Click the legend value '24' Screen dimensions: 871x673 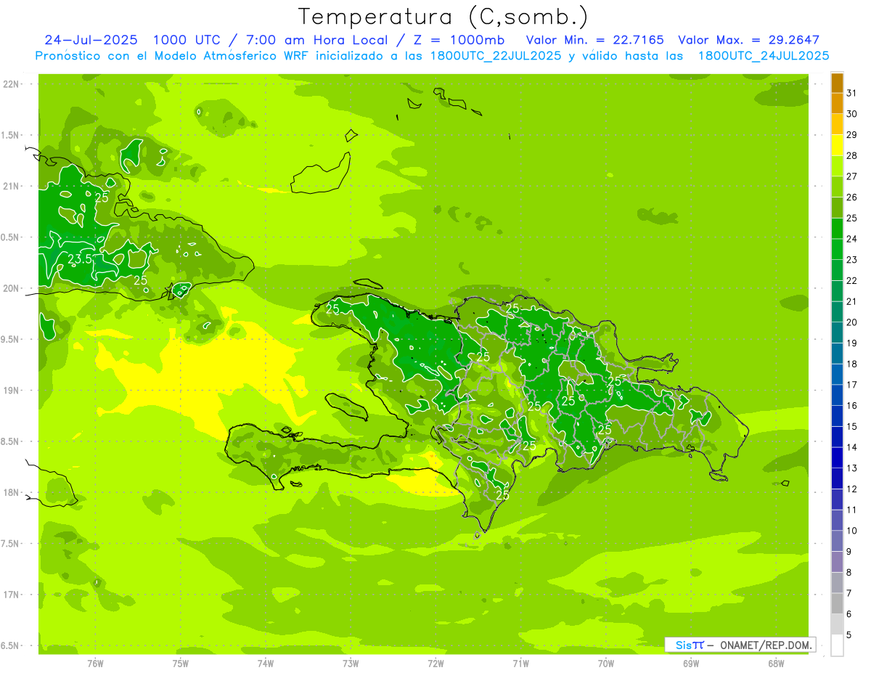coord(852,239)
